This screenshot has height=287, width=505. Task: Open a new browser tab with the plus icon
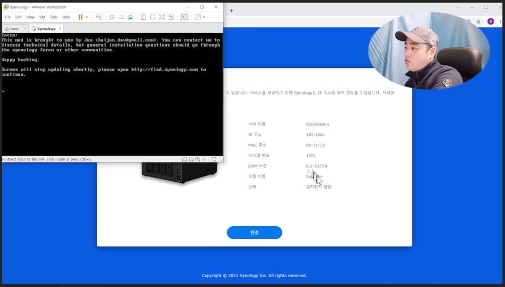point(231,10)
